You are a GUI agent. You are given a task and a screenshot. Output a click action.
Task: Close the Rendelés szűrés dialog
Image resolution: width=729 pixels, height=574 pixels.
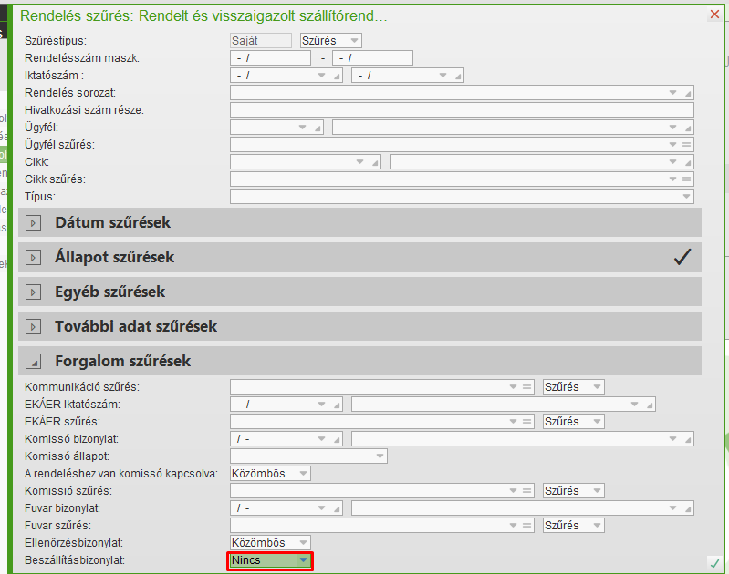(714, 15)
